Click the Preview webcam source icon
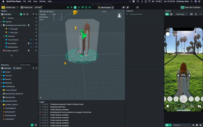The height and width of the screenshot is (127, 203). click(x=171, y=14)
